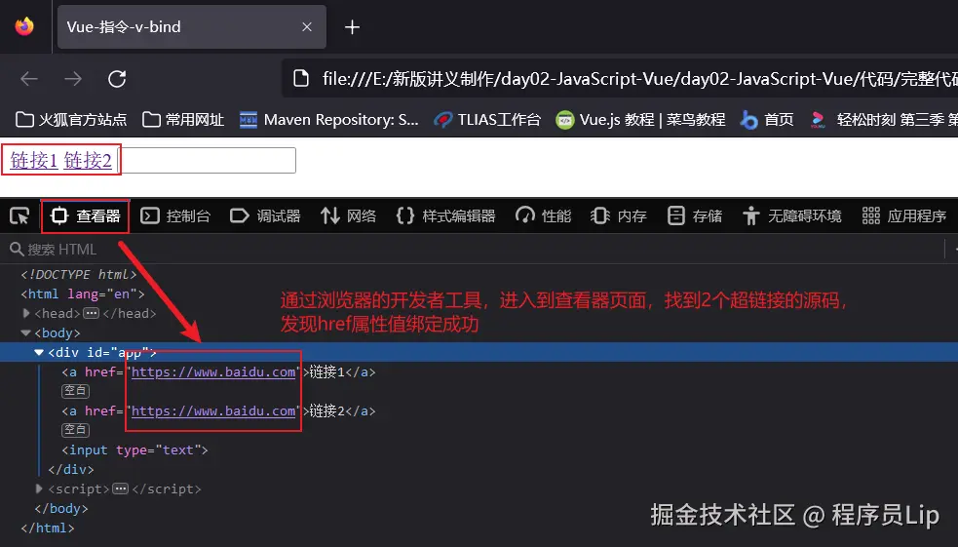Screen dimensions: 958x547
Task: Open Maven Repository bookmark
Action: tap(328, 119)
